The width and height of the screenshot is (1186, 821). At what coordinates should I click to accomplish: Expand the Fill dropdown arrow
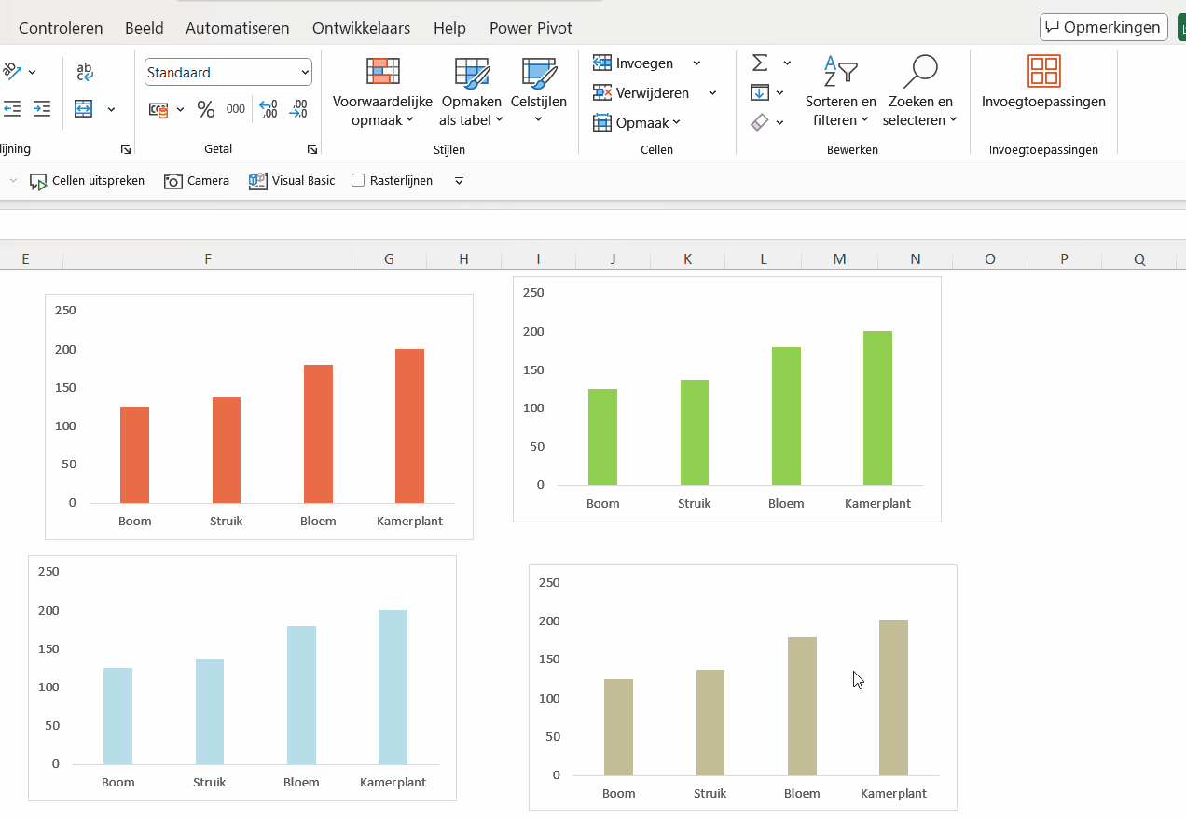coord(780,92)
